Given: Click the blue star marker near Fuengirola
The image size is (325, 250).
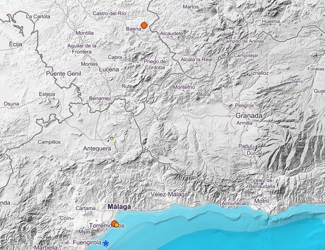Looking at the screenshot, I should coord(106,244).
